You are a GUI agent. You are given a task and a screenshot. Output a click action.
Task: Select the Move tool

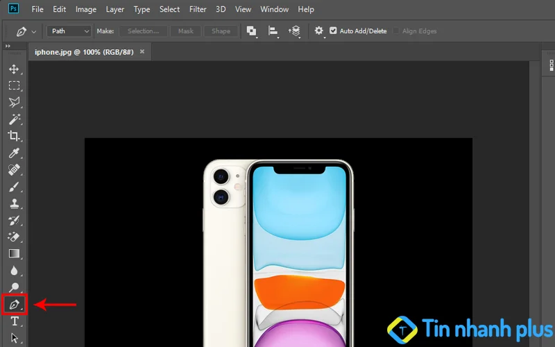coord(14,69)
